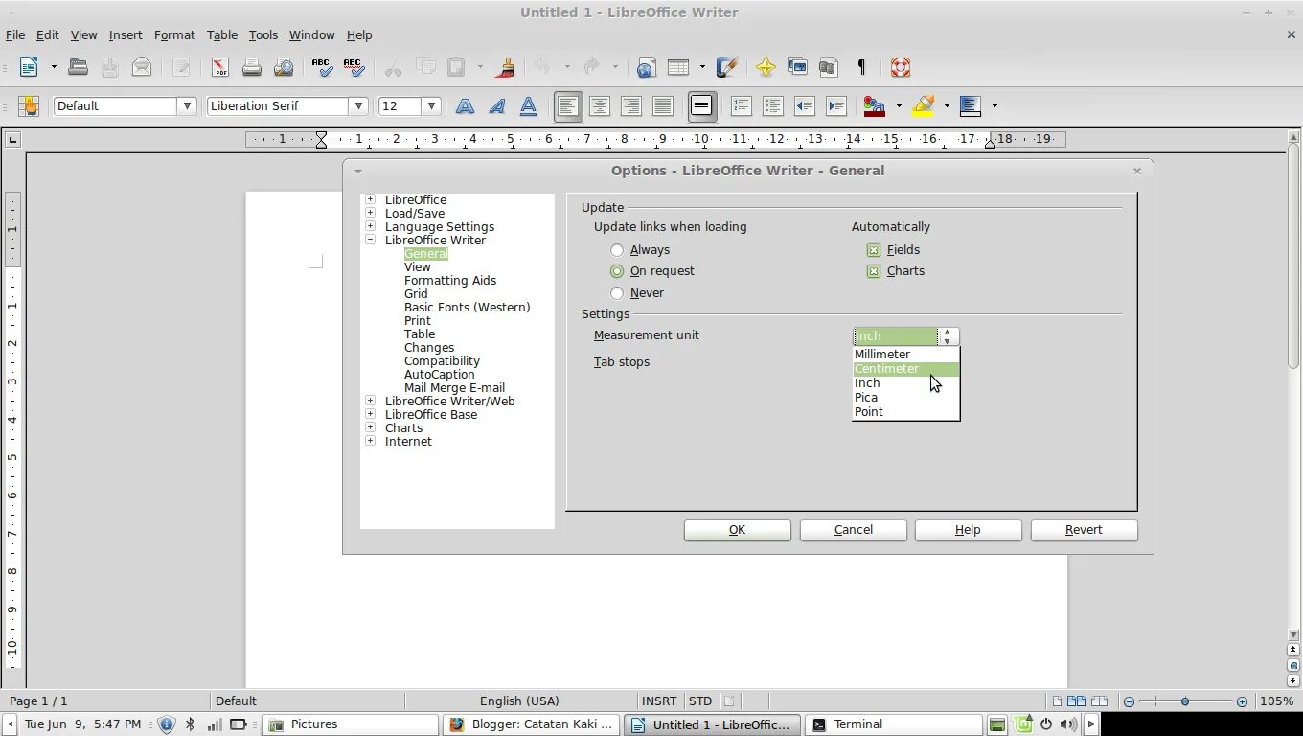
Task: Toggle numbered list icon
Action: (x=741, y=106)
